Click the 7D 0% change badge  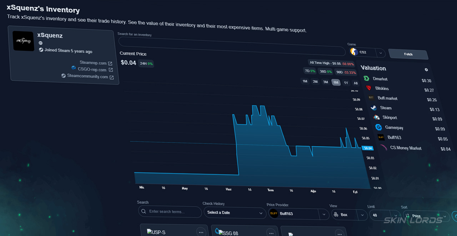[310, 71]
